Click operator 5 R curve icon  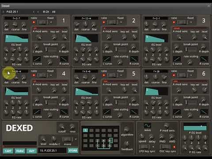click(x=134, y=112)
